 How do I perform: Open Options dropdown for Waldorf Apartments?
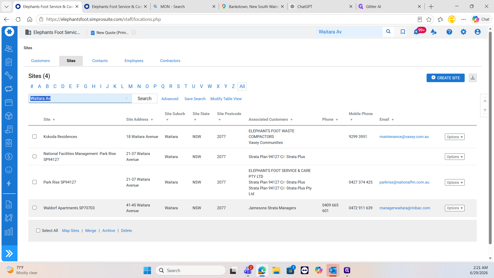[455, 208]
